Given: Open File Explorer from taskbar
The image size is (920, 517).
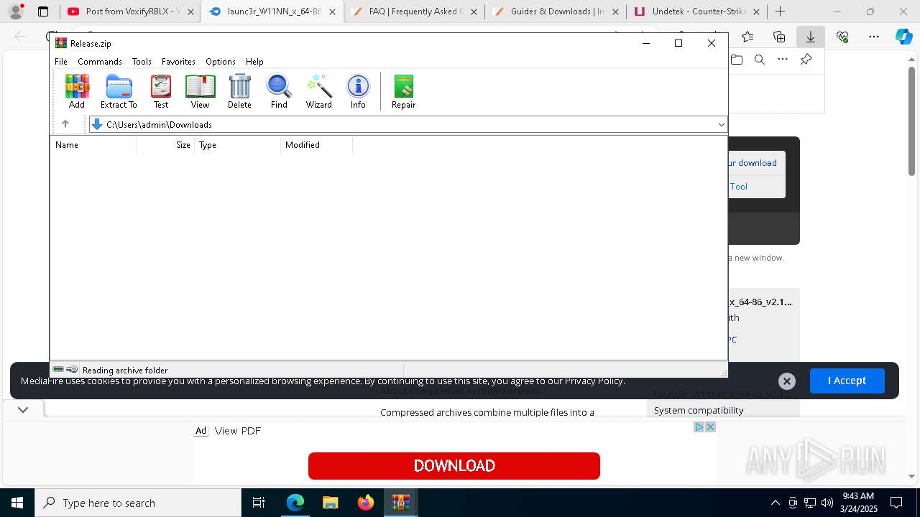Looking at the screenshot, I should tap(330, 503).
